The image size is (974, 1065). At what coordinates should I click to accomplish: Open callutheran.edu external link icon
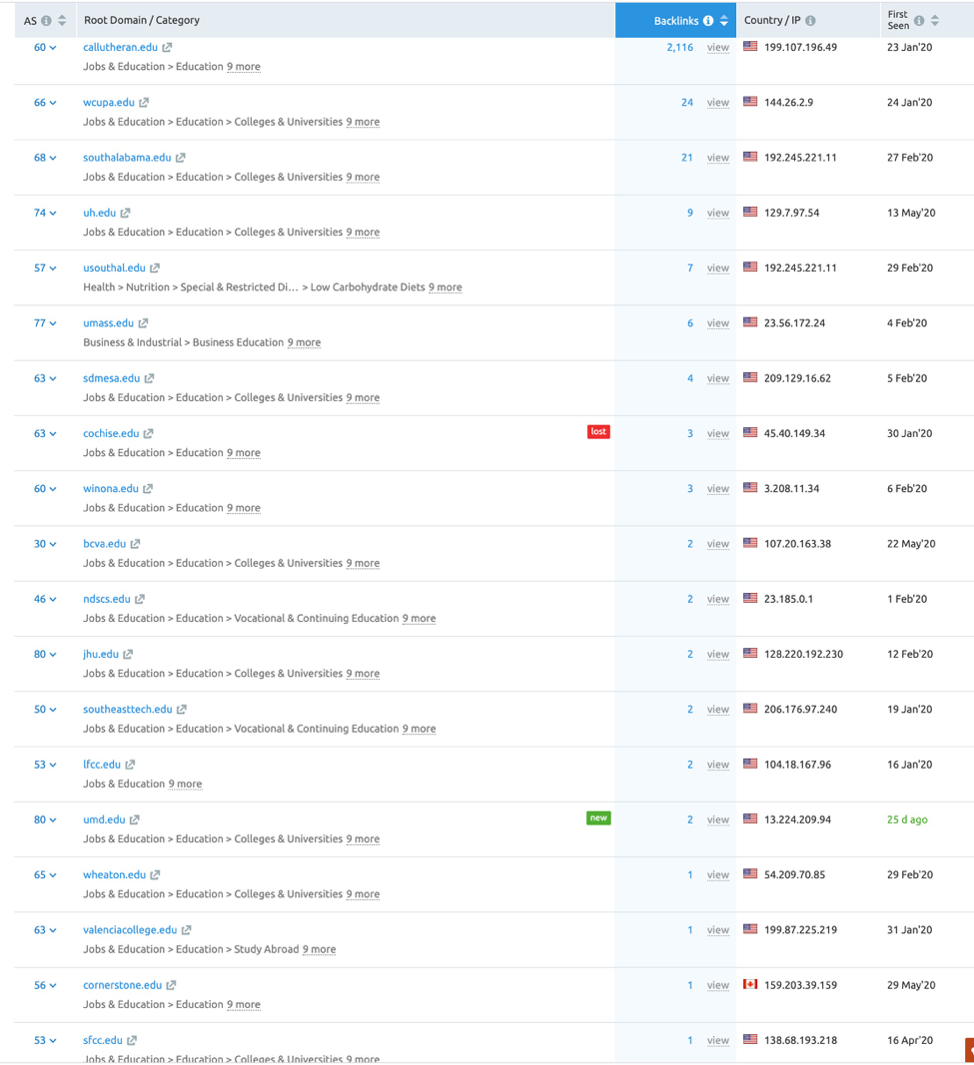tap(167, 48)
